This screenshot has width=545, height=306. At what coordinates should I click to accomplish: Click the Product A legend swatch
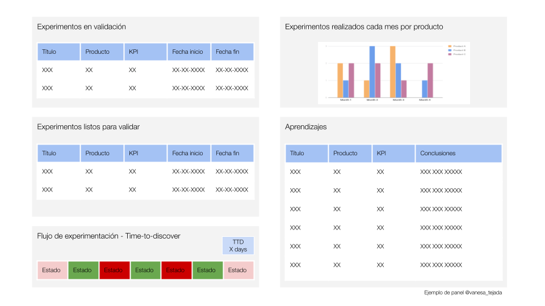click(450, 46)
